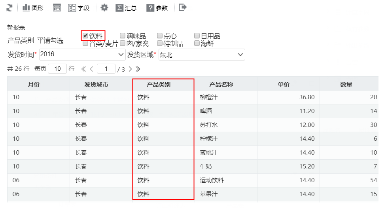
Task: Select the 柳橙汁 product cell
Action: (x=226, y=97)
